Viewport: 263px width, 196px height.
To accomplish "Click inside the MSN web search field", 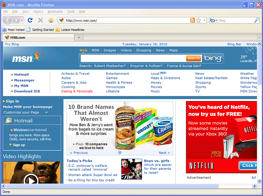I will tap(133, 58).
